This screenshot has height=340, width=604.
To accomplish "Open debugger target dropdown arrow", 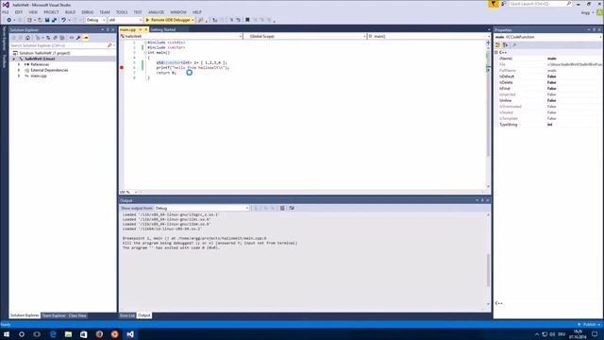I will 193,20.
